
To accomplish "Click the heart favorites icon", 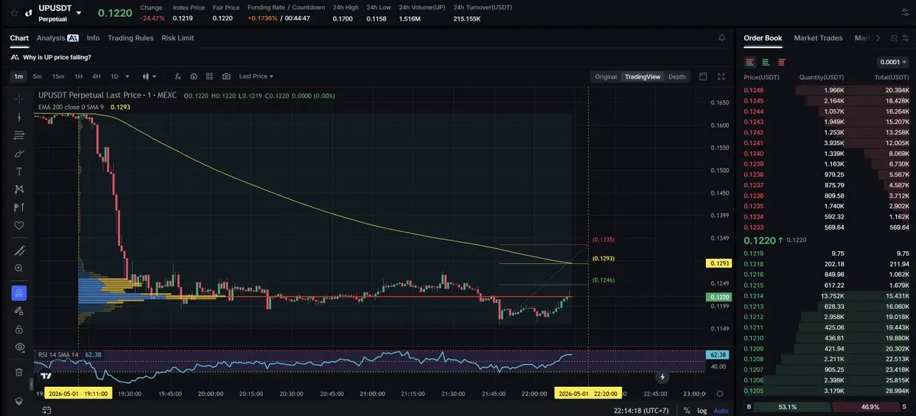I will tap(18, 225).
